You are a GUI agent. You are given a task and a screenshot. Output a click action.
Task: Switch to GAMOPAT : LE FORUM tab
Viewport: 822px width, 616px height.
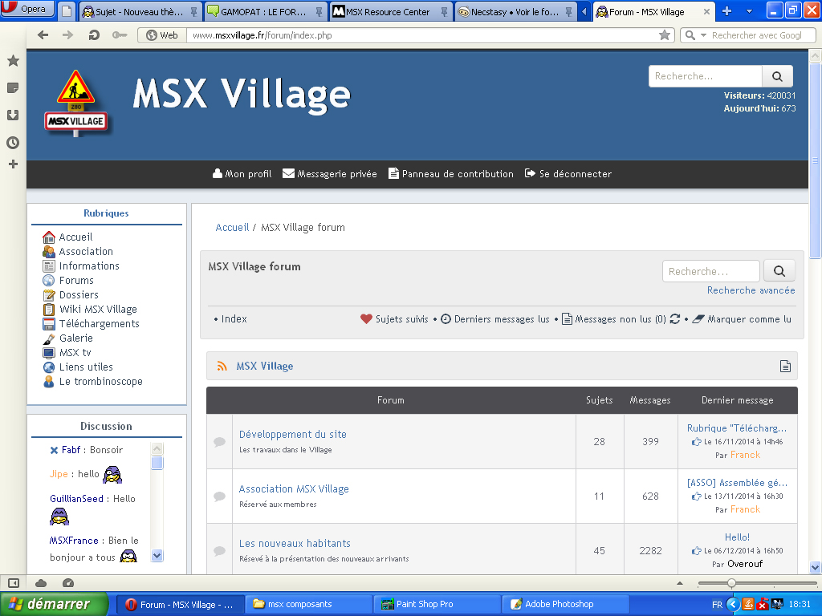(265, 11)
